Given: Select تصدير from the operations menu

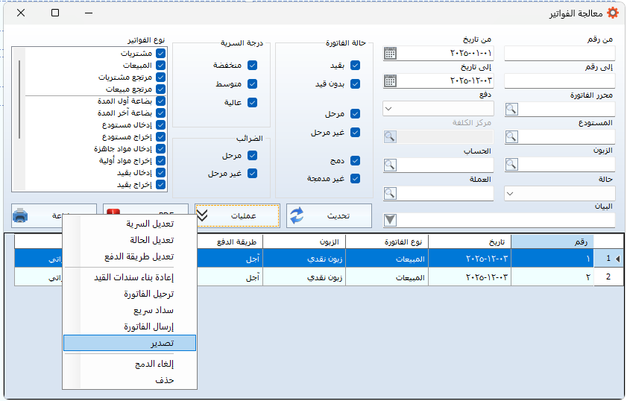Looking at the screenshot, I should click(130, 342).
